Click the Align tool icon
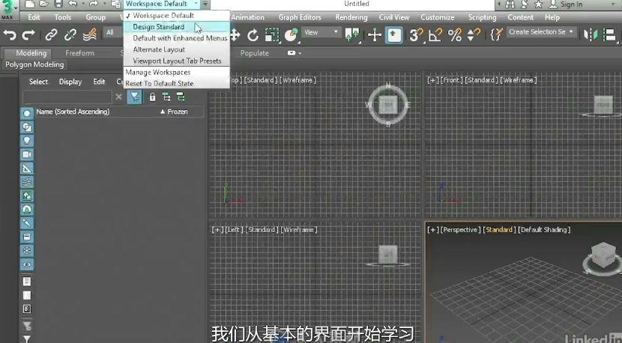This screenshot has width=622, height=343. (609, 35)
